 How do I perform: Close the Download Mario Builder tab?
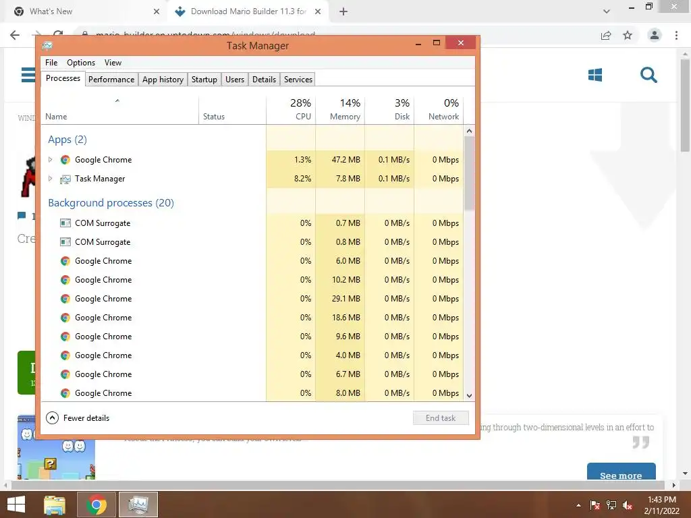[318, 11]
